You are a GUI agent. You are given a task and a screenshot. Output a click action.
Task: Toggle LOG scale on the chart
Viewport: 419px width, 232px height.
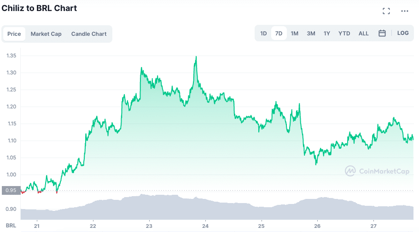(403, 33)
